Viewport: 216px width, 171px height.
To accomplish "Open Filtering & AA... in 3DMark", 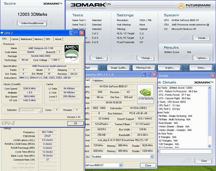I will click(x=144, y=68).
